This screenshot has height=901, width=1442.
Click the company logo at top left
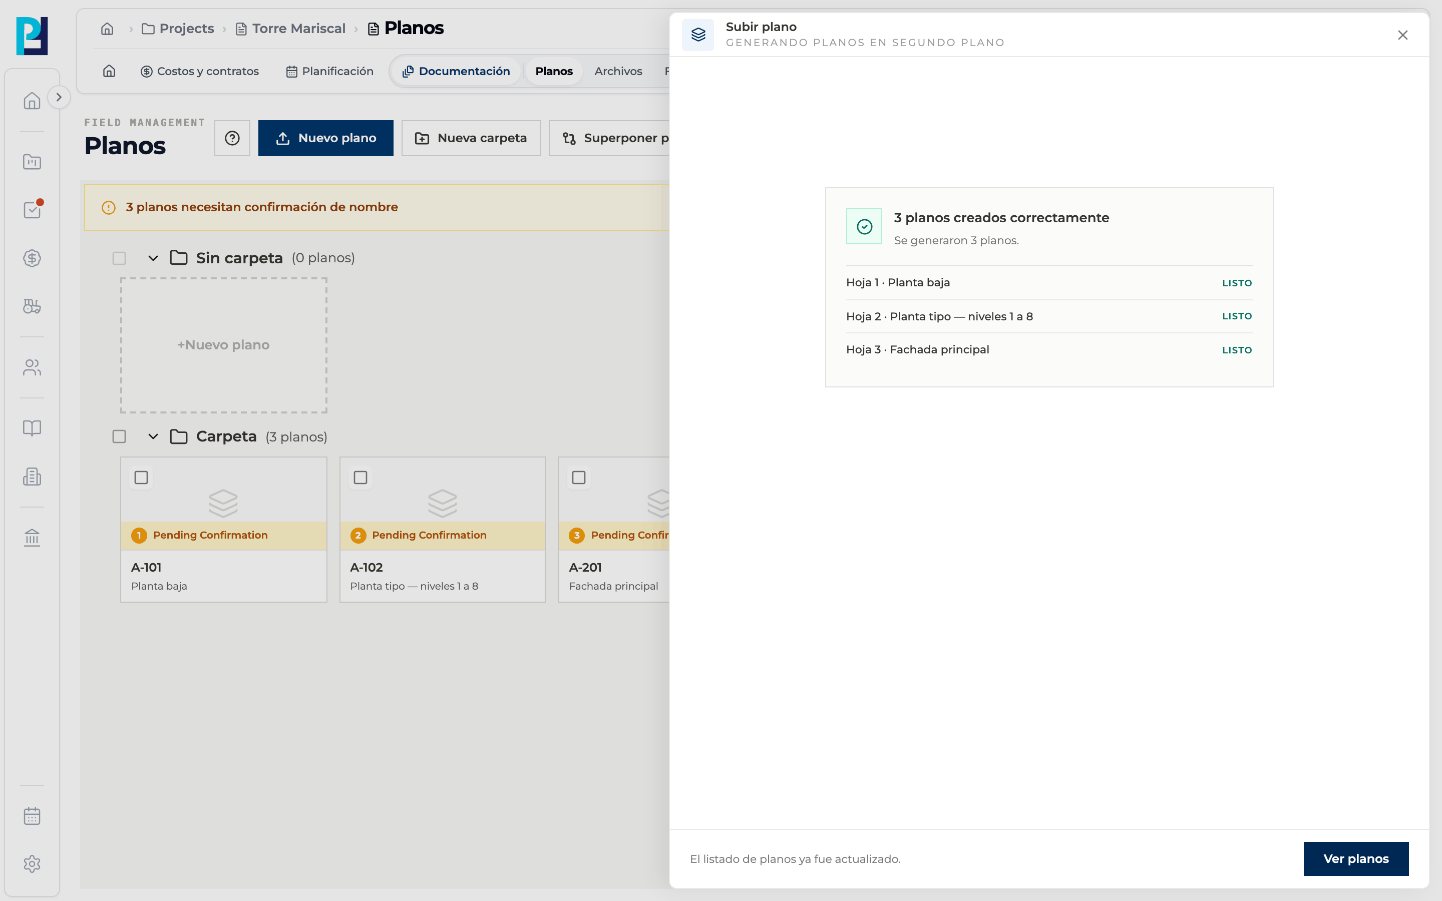pyautogui.click(x=32, y=36)
